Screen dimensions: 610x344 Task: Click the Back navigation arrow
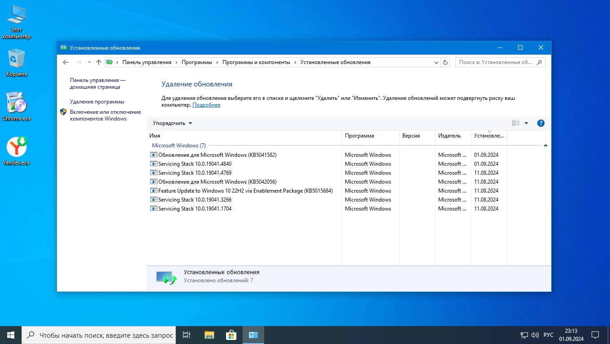[x=65, y=62]
